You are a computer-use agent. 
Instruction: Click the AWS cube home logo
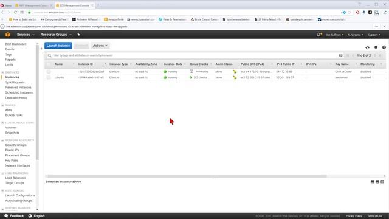click(x=8, y=35)
